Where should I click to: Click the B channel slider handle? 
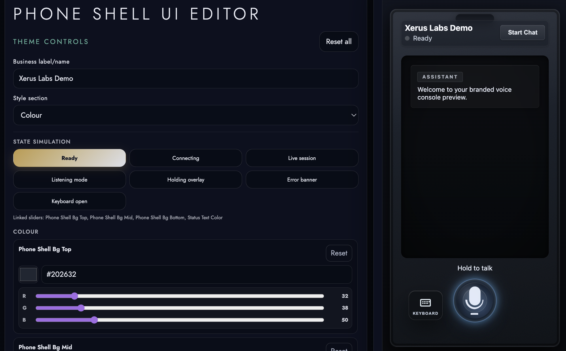point(95,320)
